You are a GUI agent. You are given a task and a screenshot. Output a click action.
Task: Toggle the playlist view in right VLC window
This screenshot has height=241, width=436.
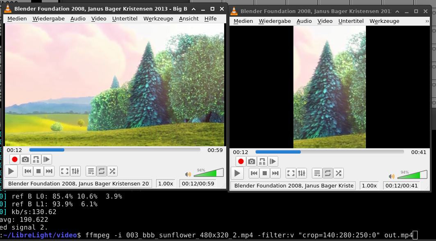point(317,173)
